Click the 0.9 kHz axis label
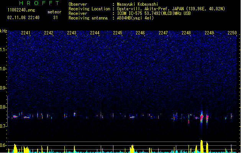The height and width of the screenshot is (153, 241). coord(3,88)
